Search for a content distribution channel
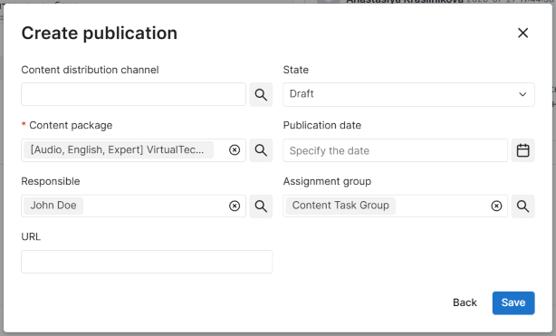The image size is (556, 336). pos(261,94)
